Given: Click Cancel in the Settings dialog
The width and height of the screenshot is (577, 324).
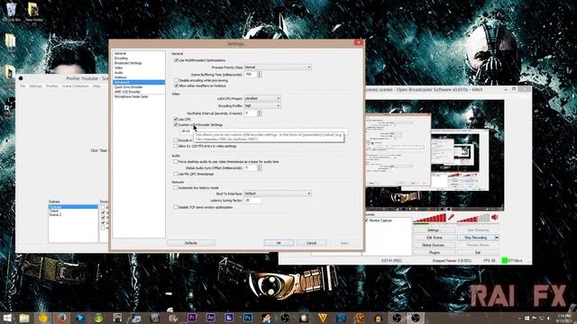Looking at the screenshot, I should coord(311,243).
